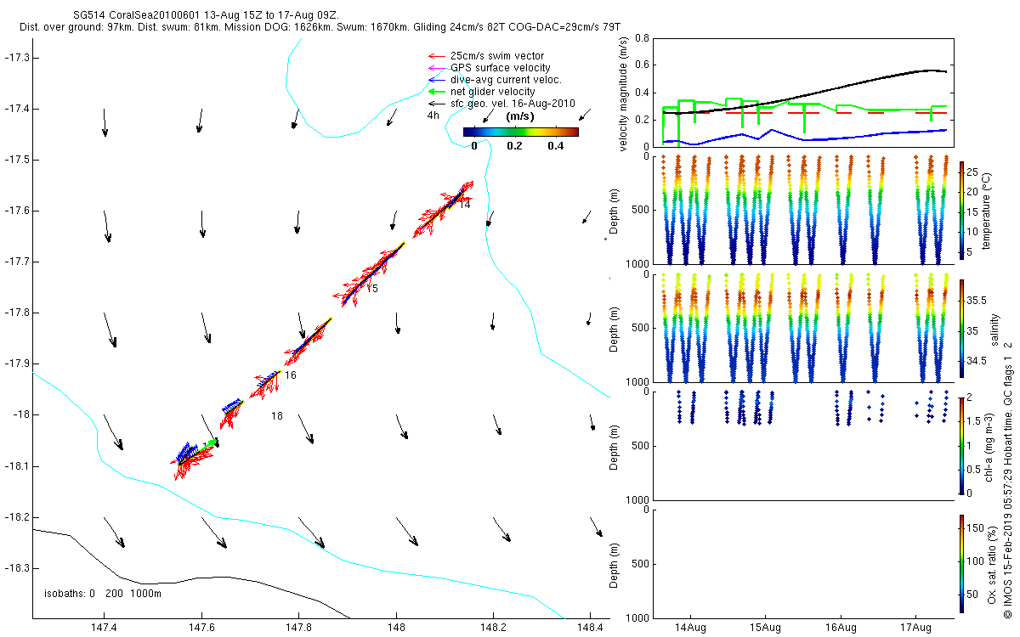Click the '-17.5' latitude tick

point(17,160)
